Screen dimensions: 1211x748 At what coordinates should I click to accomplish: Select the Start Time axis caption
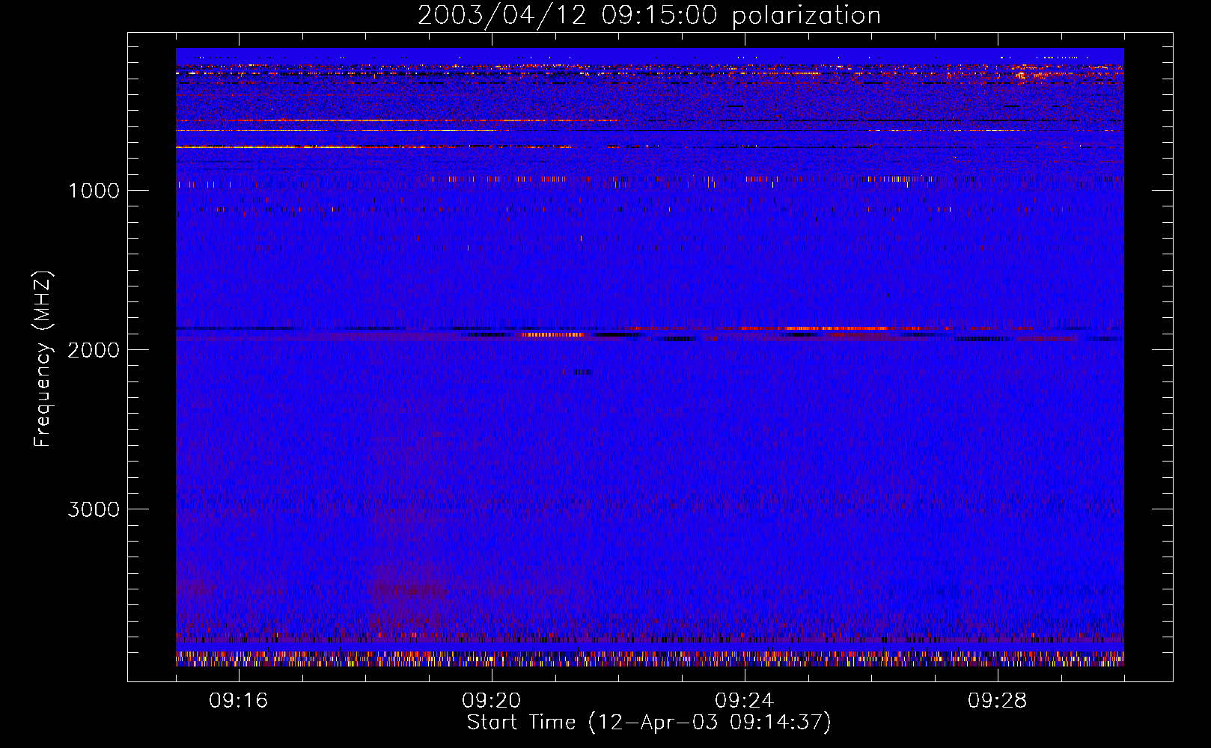click(649, 723)
